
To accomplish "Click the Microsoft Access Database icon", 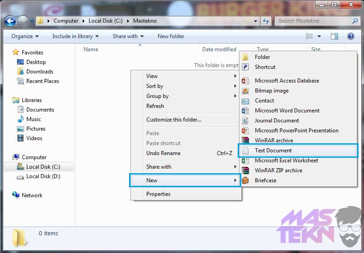I will 245,81.
